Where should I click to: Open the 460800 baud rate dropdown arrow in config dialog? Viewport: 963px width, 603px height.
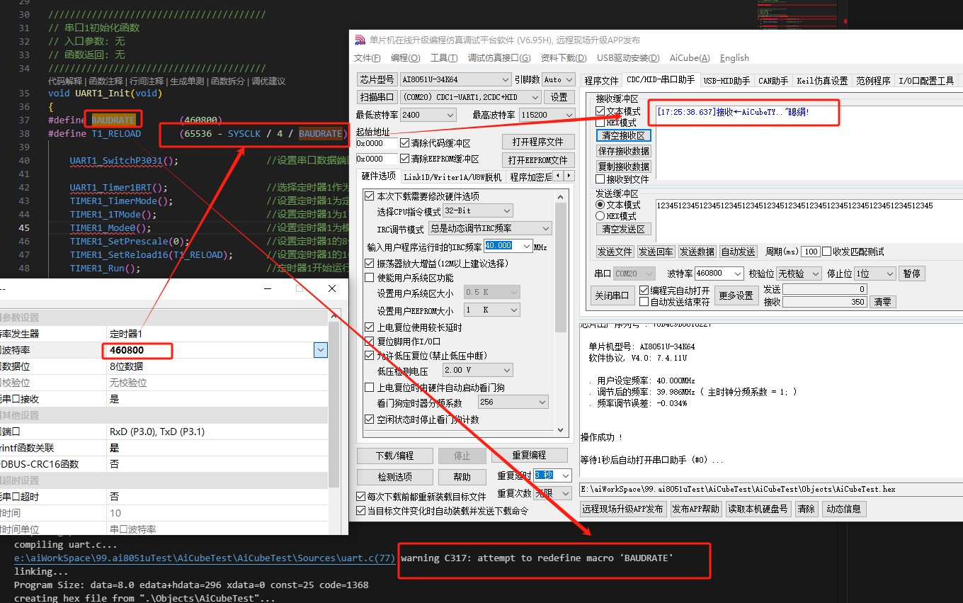coord(321,350)
